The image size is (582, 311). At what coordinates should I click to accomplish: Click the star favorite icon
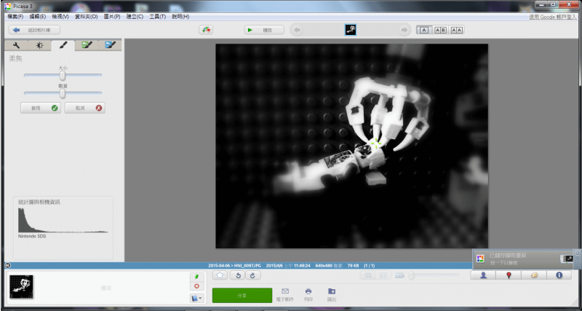point(220,275)
